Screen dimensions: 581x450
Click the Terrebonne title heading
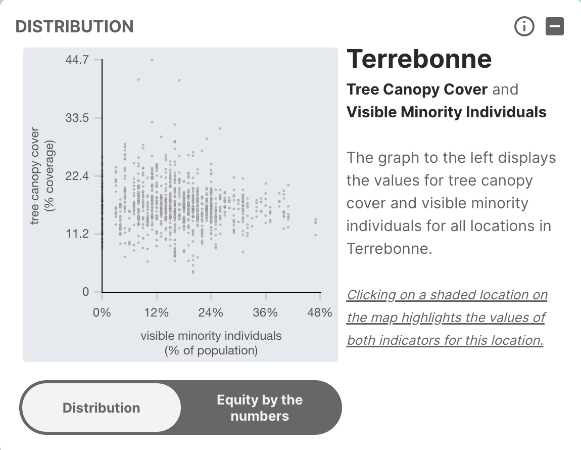coord(419,59)
